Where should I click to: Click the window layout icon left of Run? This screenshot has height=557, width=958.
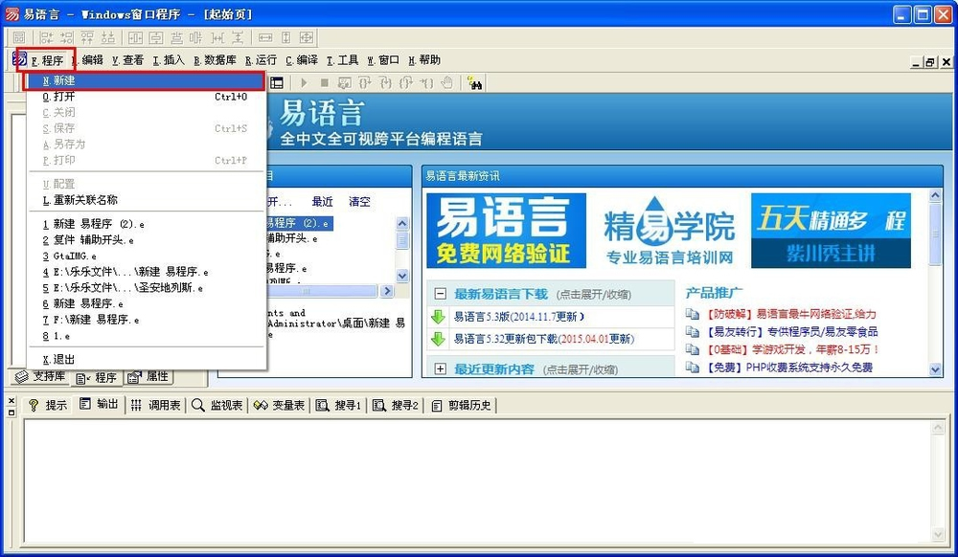click(277, 82)
